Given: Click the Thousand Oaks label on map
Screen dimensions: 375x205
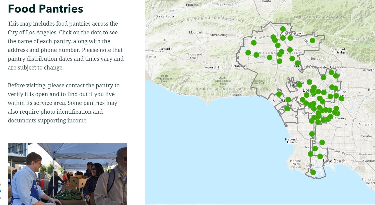Looking at the screenshot, I should [194, 56].
